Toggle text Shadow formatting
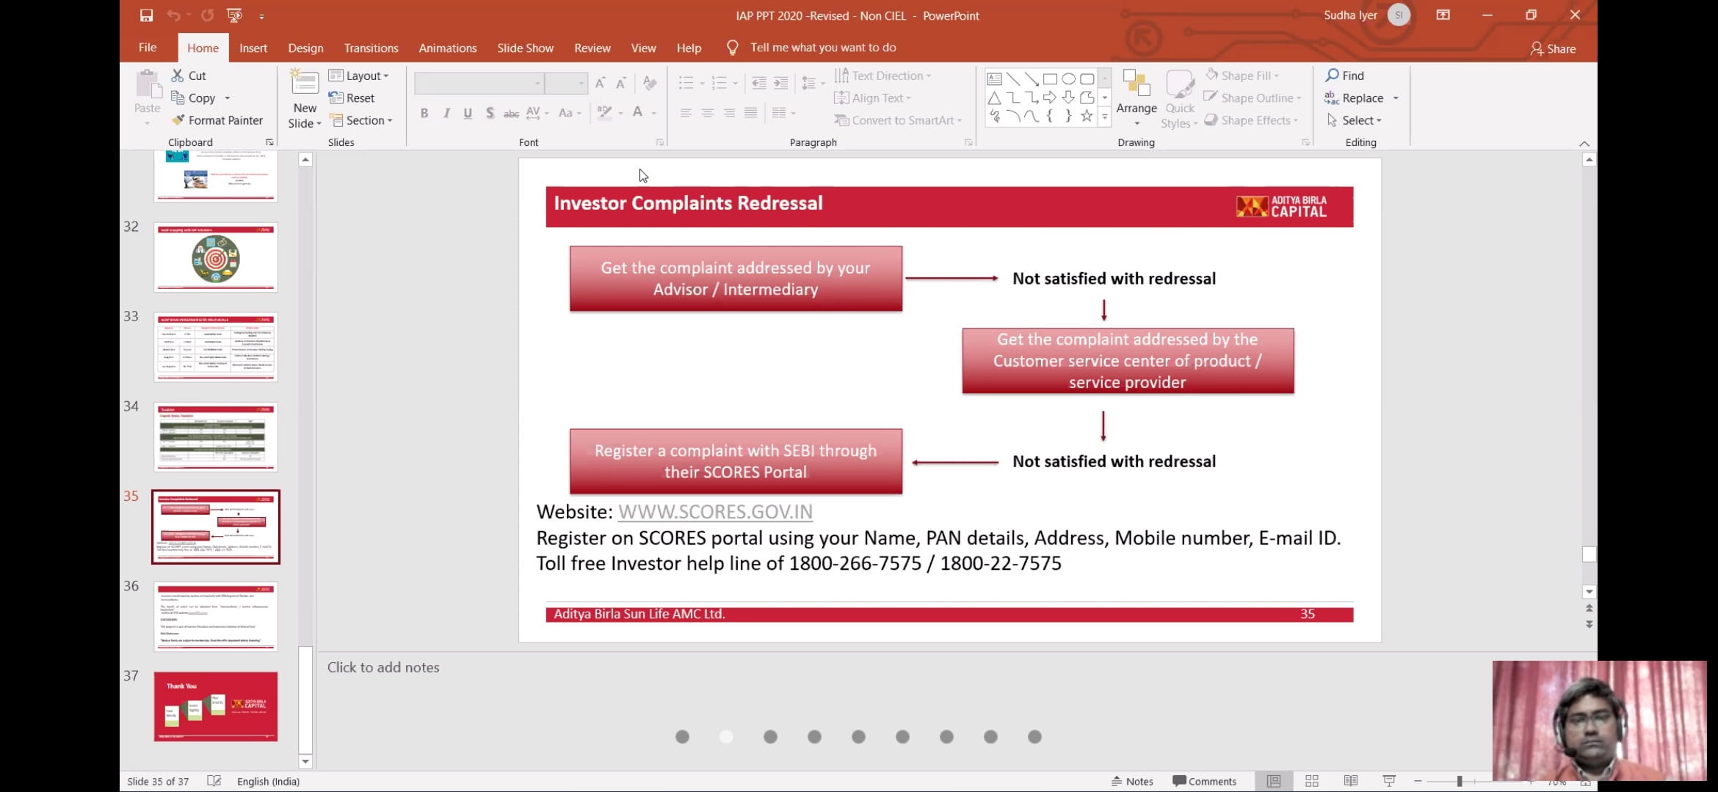This screenshot has width=1718, height=792. point(490,113)
